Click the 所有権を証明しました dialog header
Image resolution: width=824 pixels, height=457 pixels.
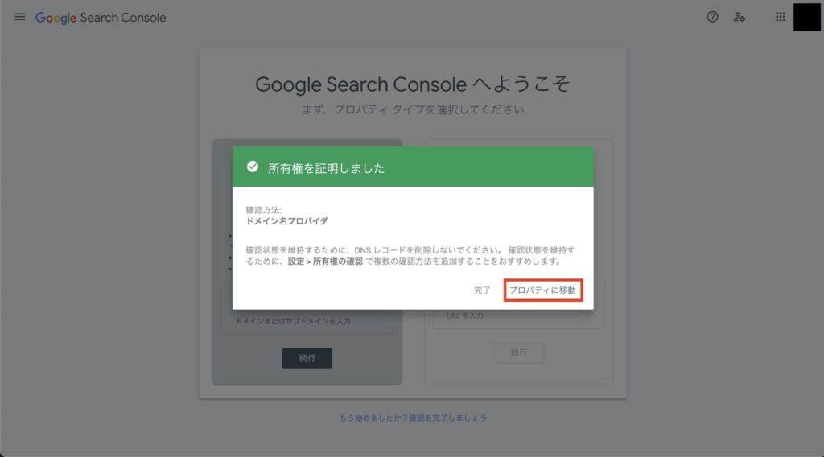pos(413,167)
